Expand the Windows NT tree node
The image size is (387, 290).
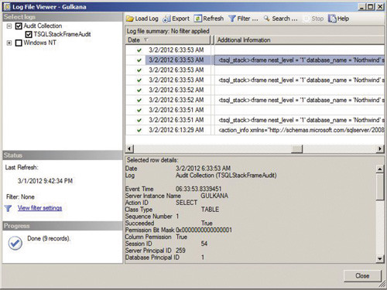(x=9, y=43)
